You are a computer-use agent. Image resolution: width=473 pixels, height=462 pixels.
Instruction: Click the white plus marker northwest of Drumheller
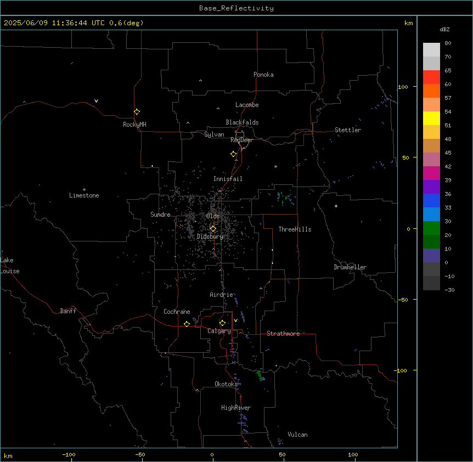pos(336,206)
